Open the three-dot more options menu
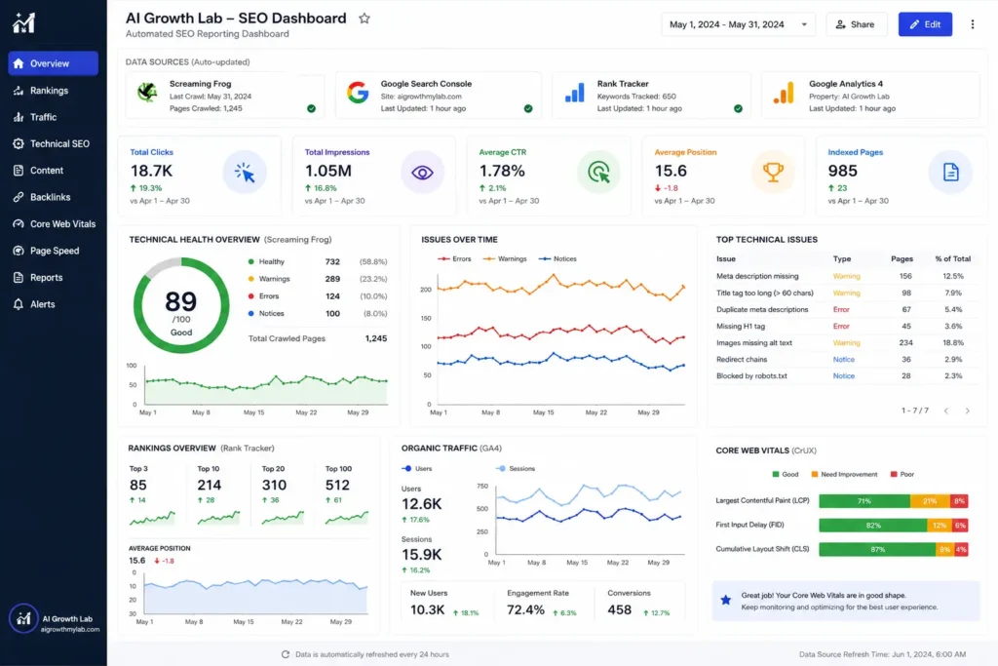 pyautogui.click(x=972, y=24)
